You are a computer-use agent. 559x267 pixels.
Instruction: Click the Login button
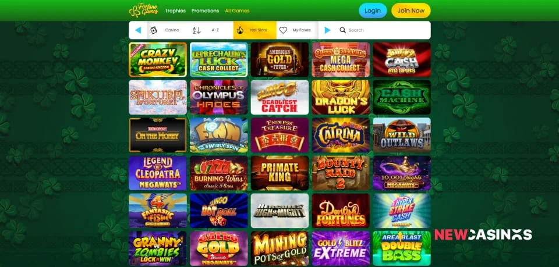(373, 10)
